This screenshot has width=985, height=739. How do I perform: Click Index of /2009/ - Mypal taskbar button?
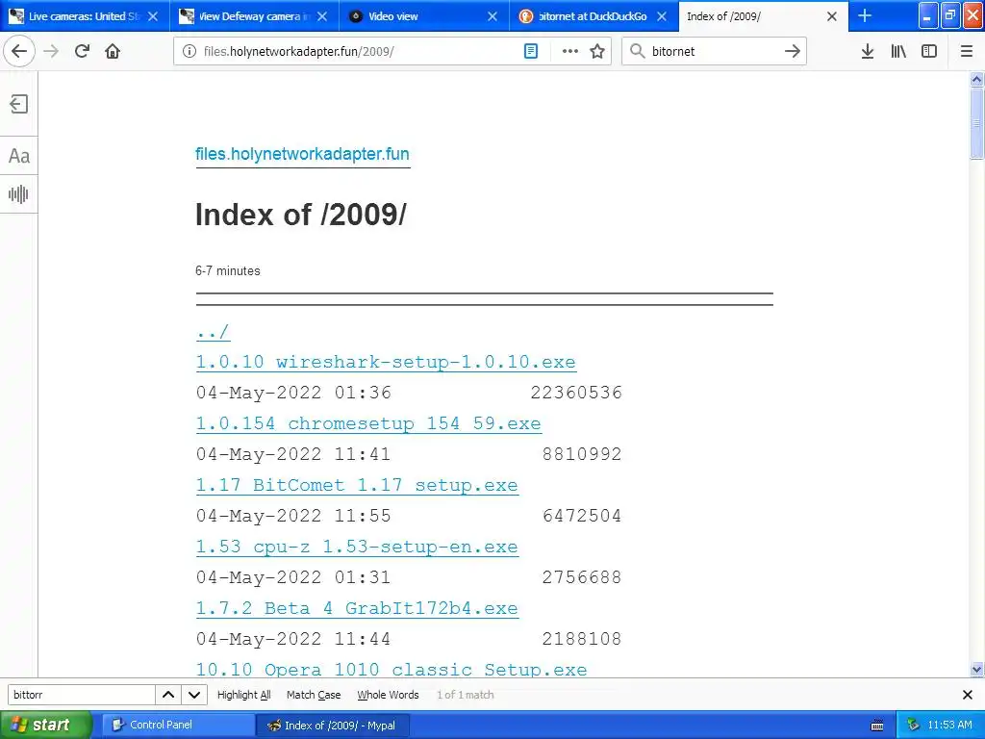[333, 725]
